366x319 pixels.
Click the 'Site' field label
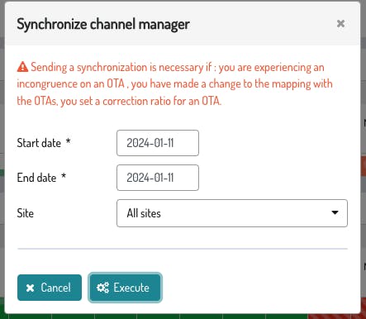[x=26, y=213]
